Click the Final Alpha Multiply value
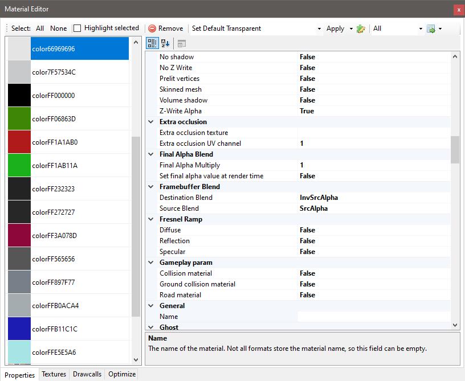The width and height of the screenshot is (465, 381). point(301,165)
